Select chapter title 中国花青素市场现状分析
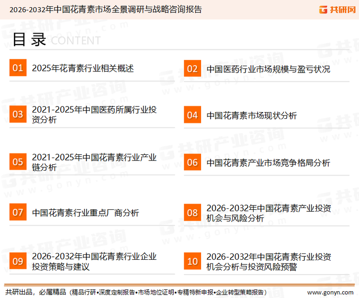359x298 pixels. (252, 115)
